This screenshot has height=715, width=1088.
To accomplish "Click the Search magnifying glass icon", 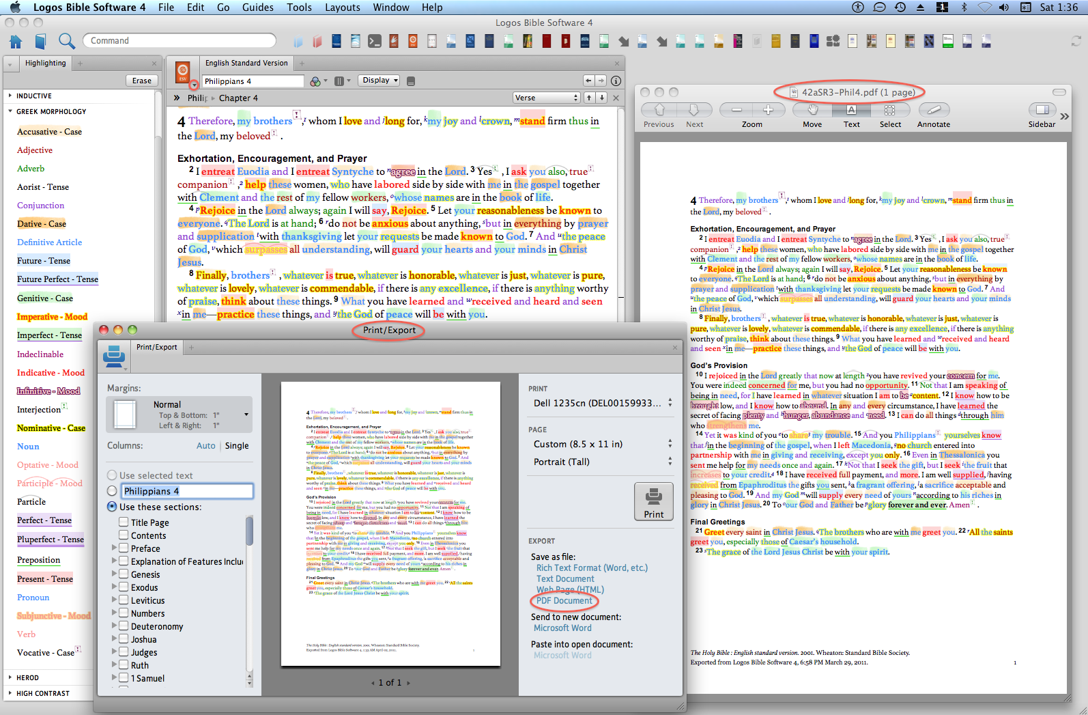I will point(66,41).
